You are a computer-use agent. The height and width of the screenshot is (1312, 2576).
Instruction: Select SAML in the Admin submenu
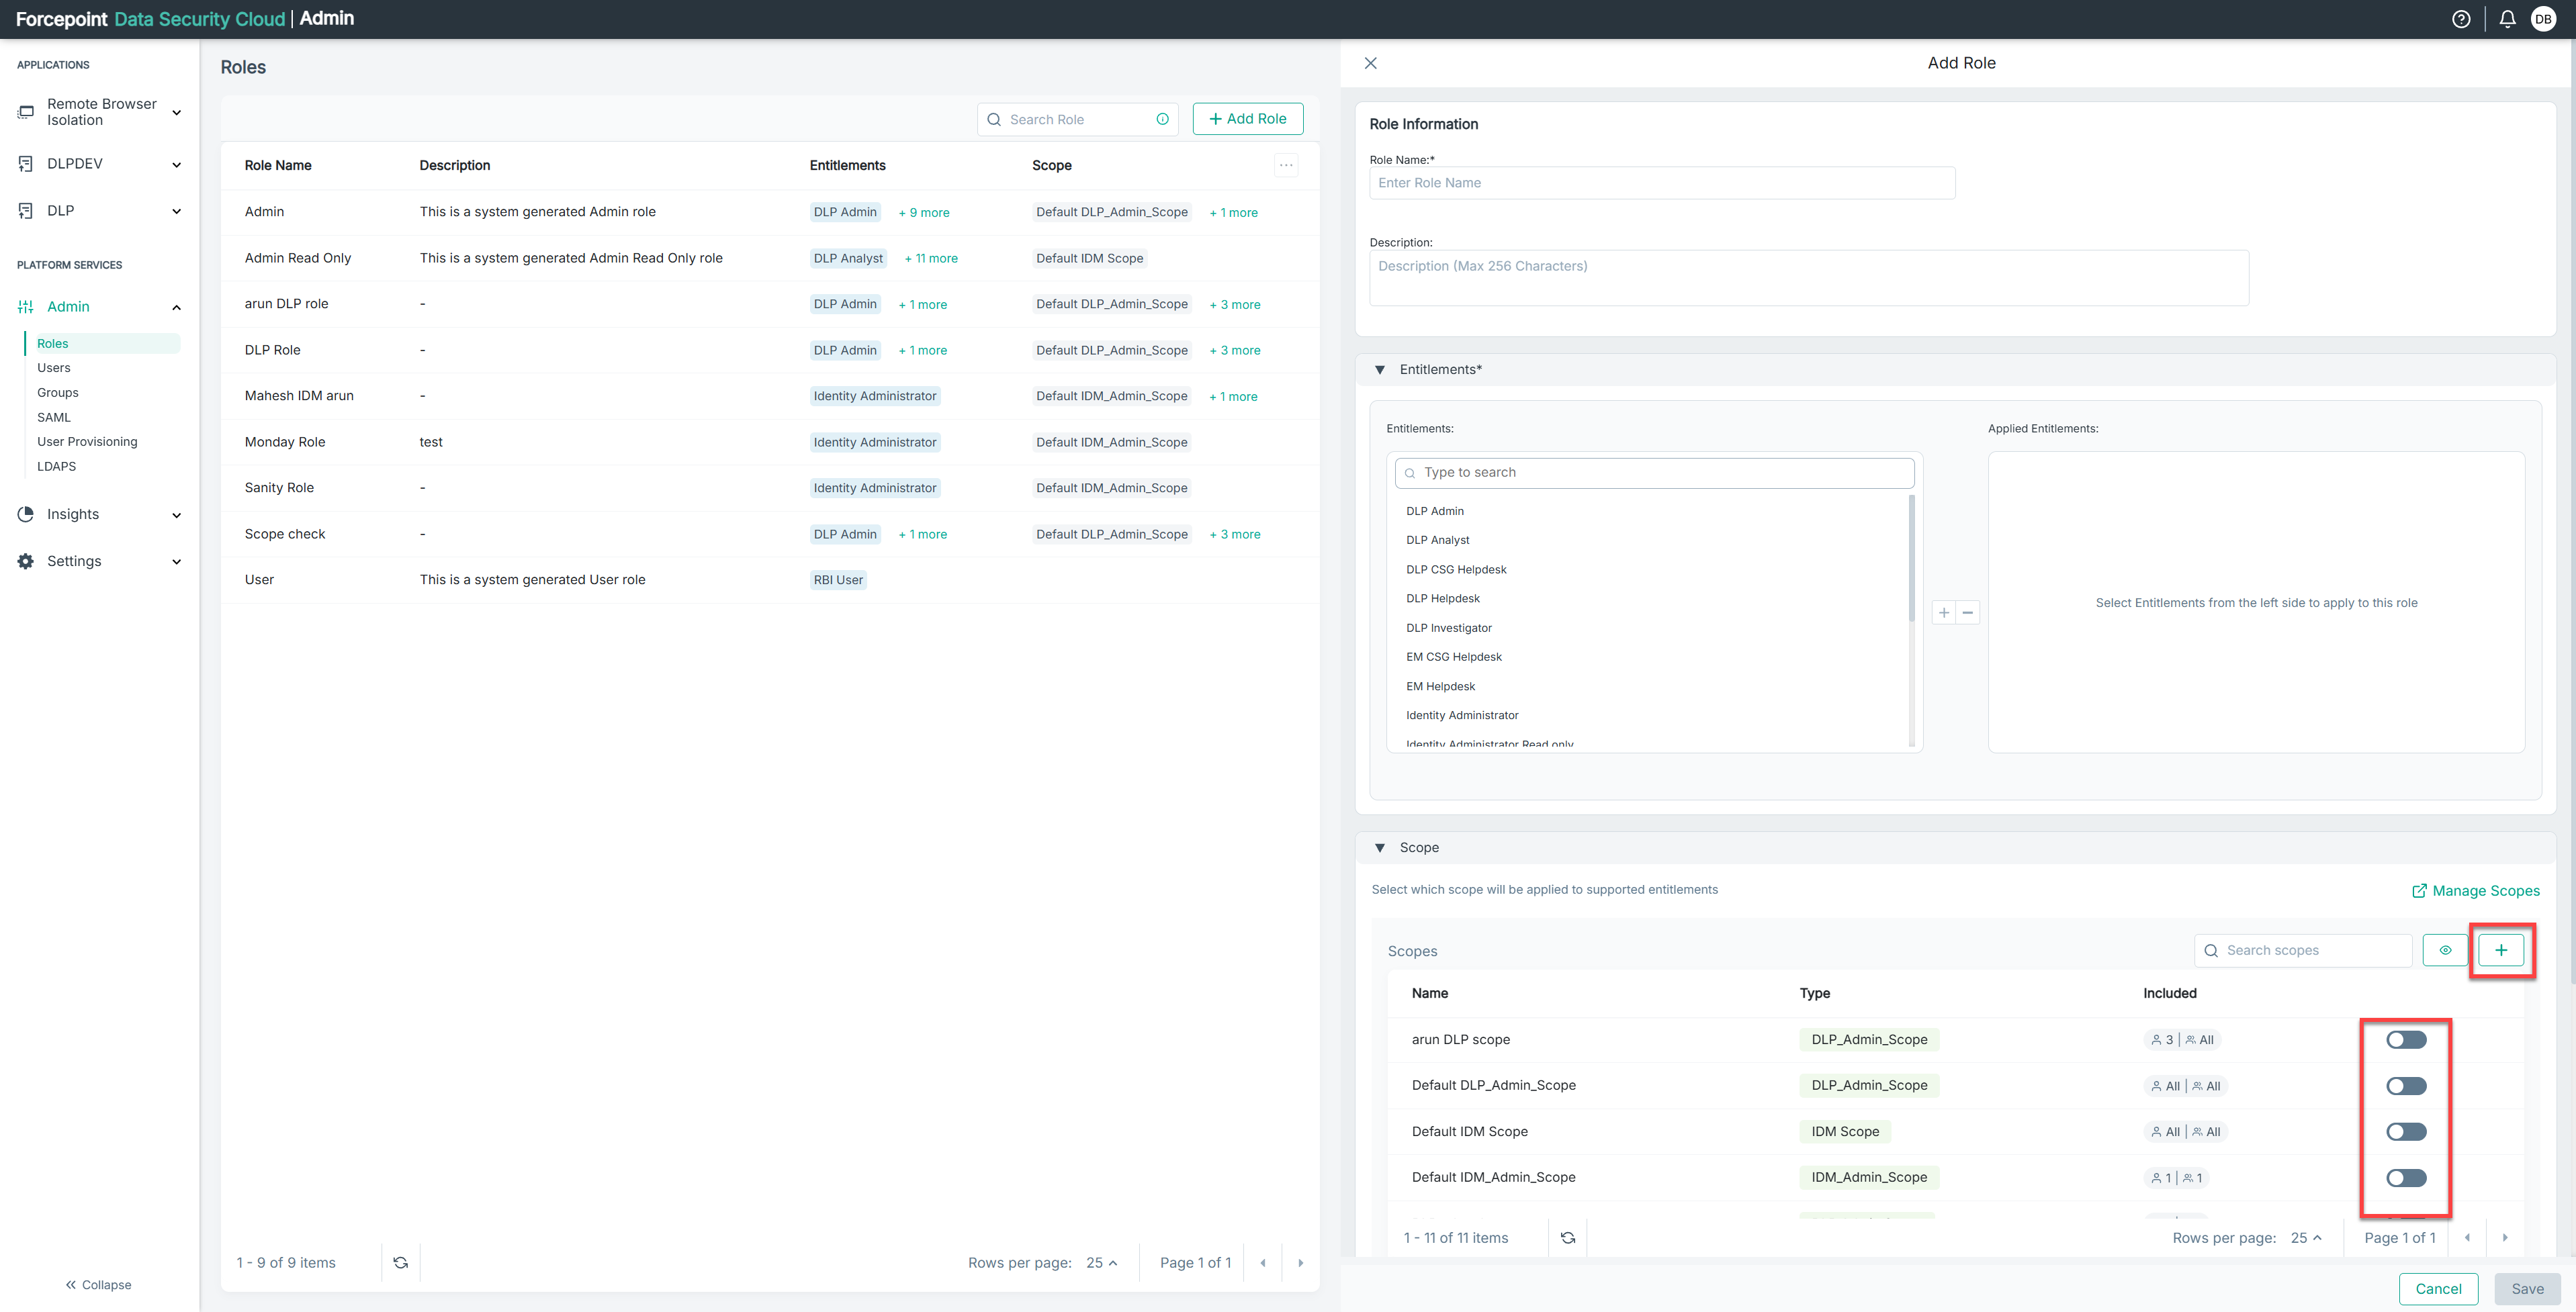tap(54, 417)
